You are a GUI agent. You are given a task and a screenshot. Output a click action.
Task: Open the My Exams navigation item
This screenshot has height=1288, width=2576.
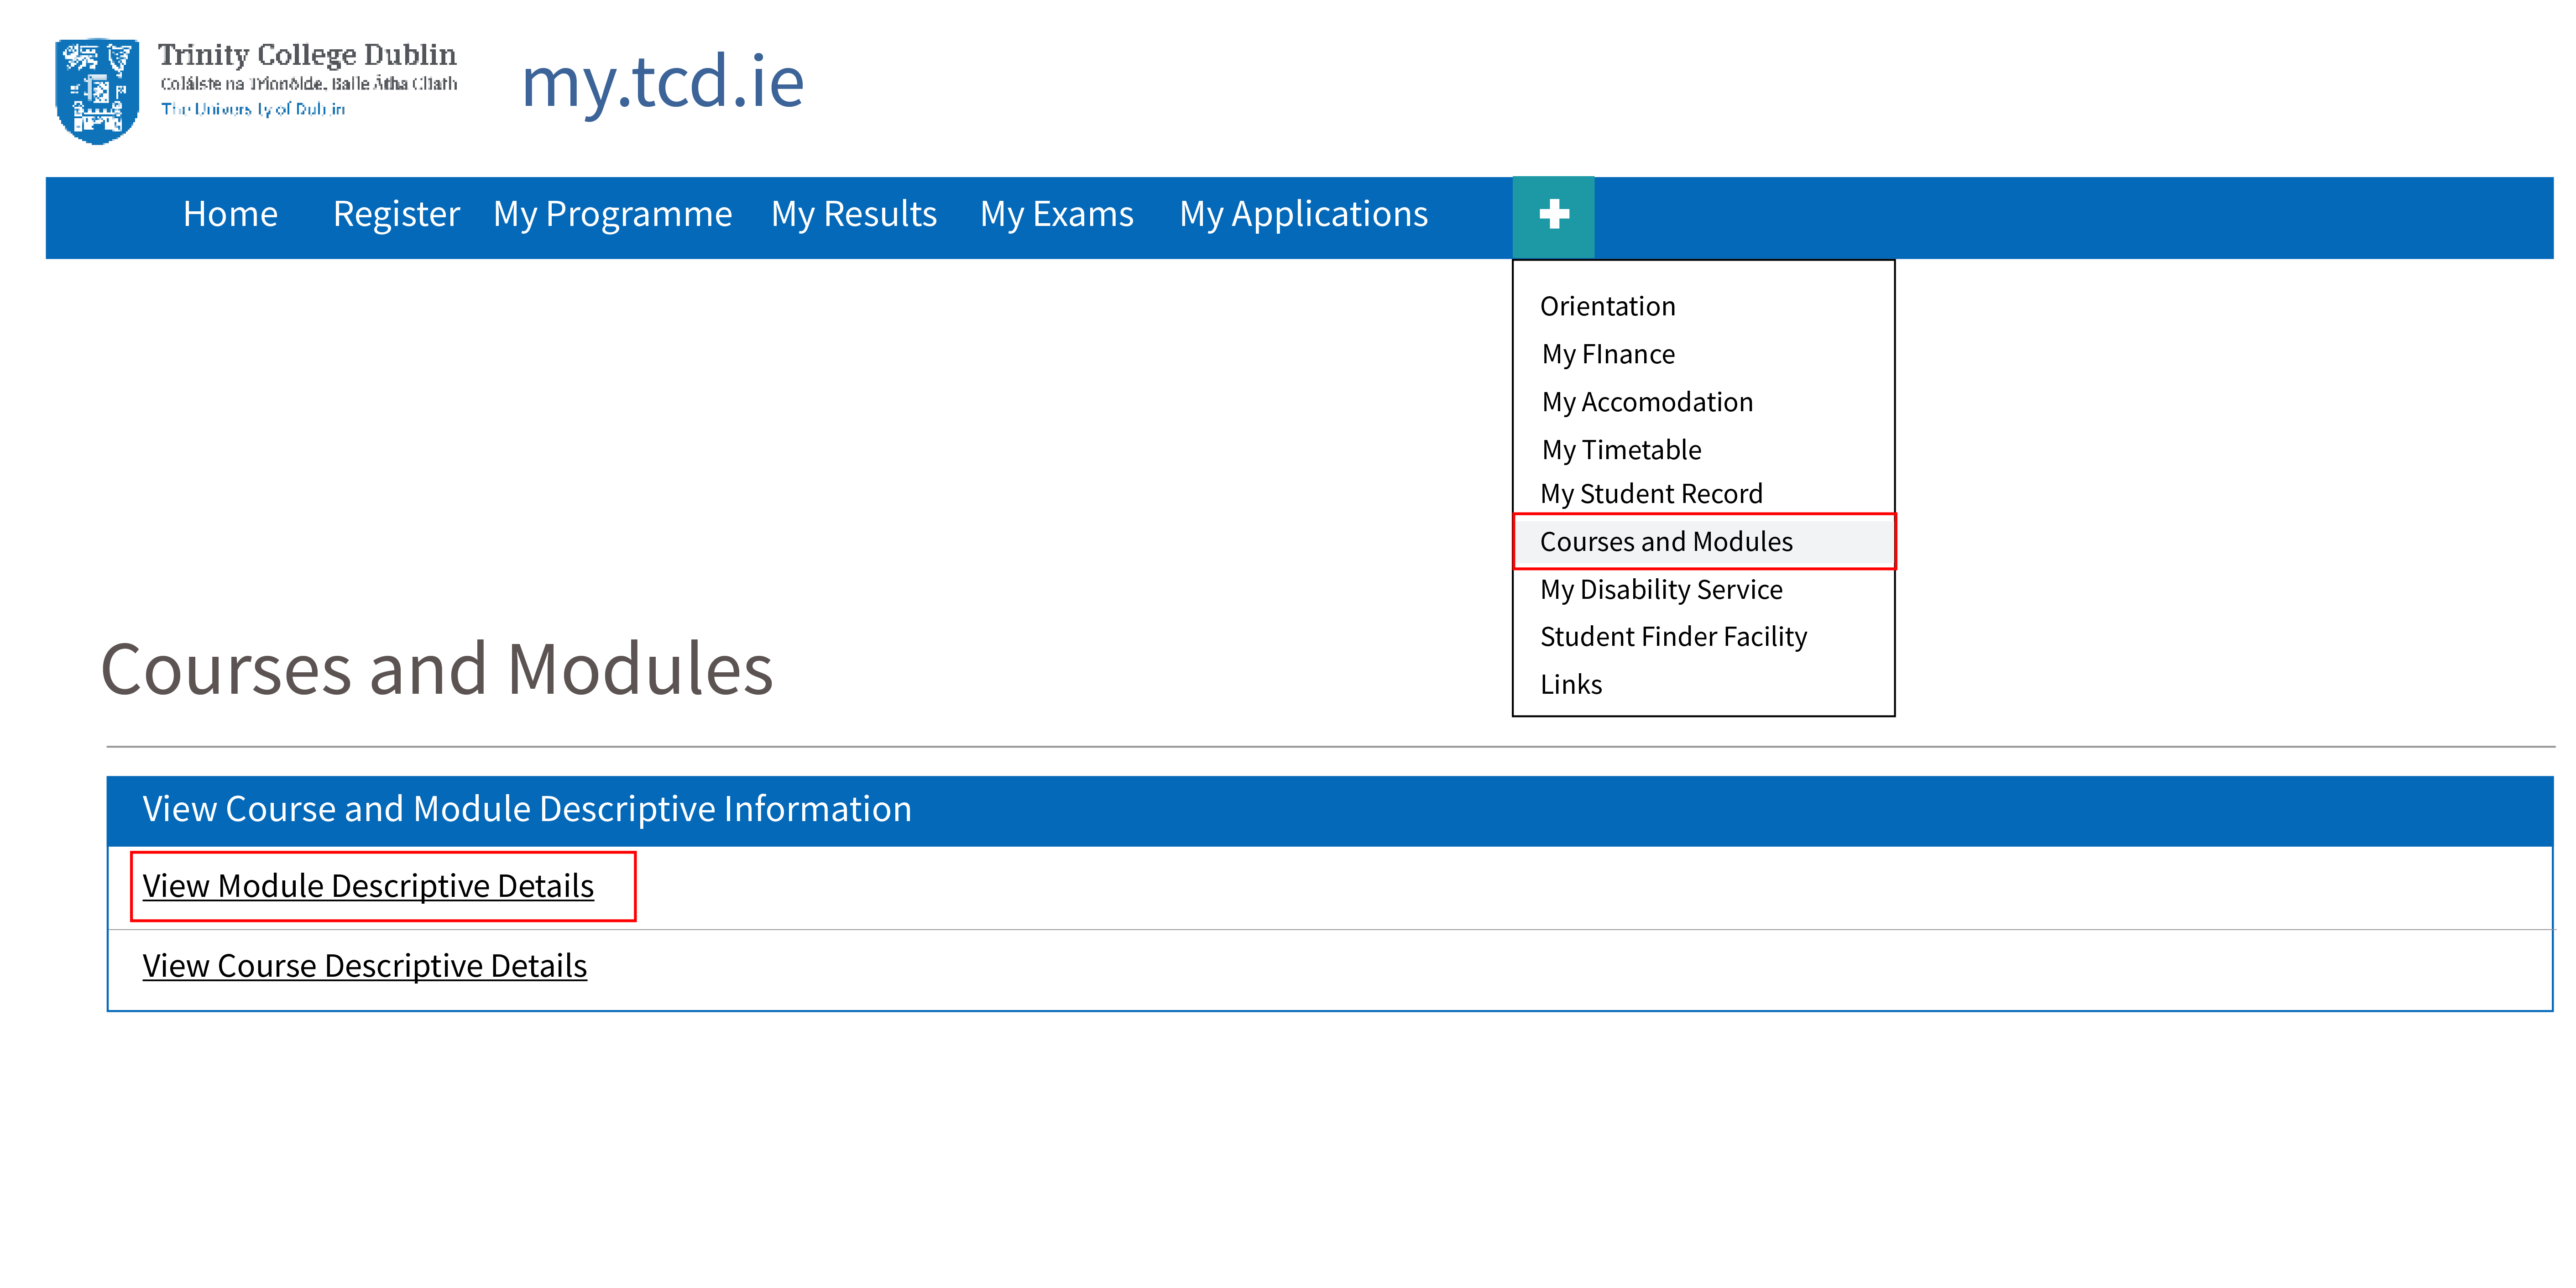click(x=1056, y=214)
